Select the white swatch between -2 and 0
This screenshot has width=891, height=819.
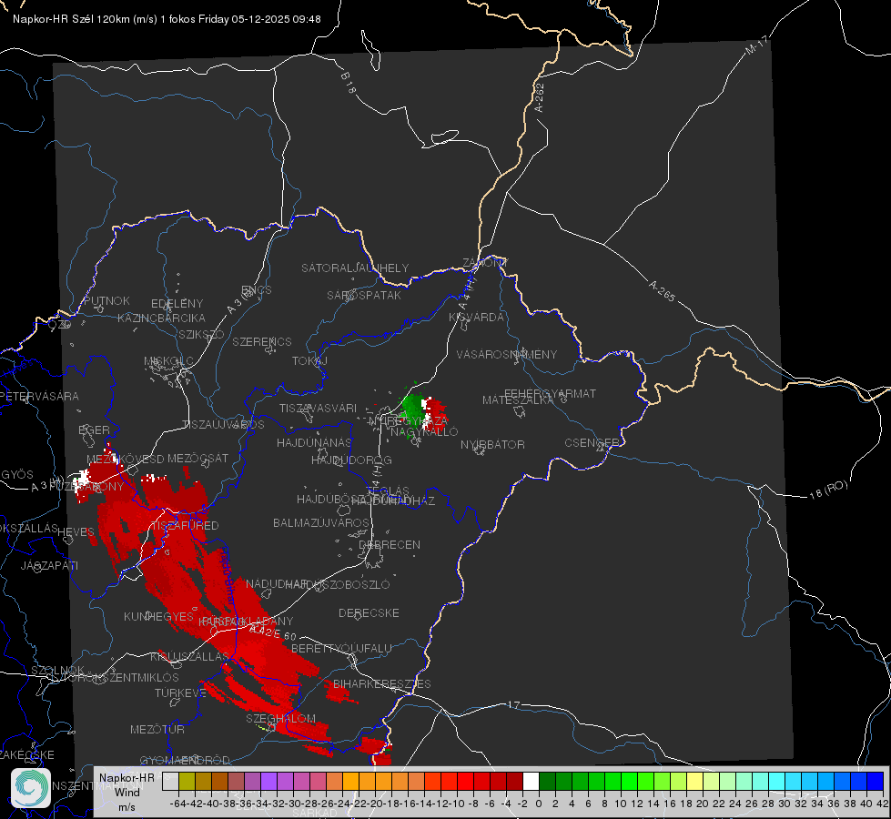(531, 781)
